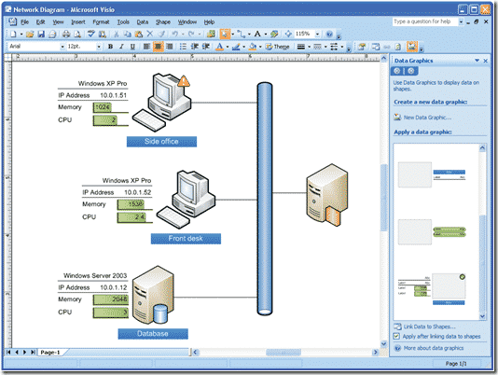The image size is (498, 375).
Task: Run the spelling check icon
Action: click(91, 34)
